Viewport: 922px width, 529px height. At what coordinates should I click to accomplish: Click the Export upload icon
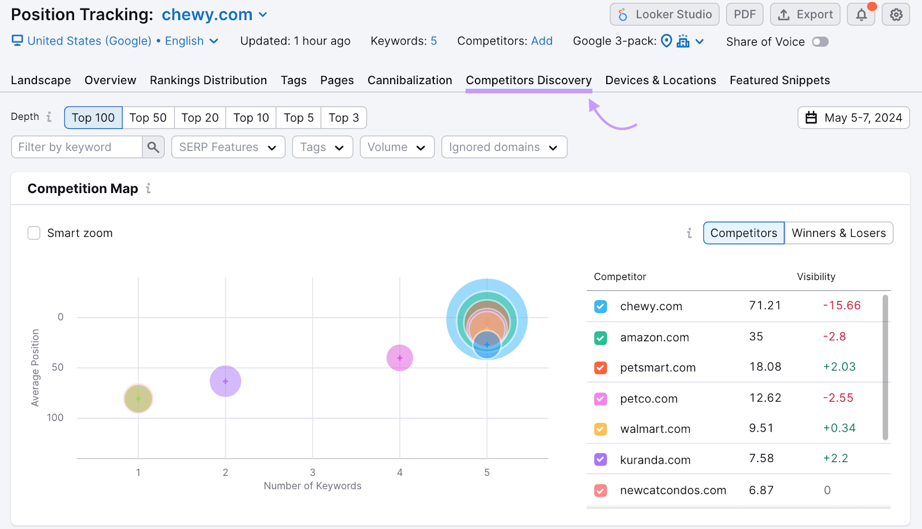[784, 14]
